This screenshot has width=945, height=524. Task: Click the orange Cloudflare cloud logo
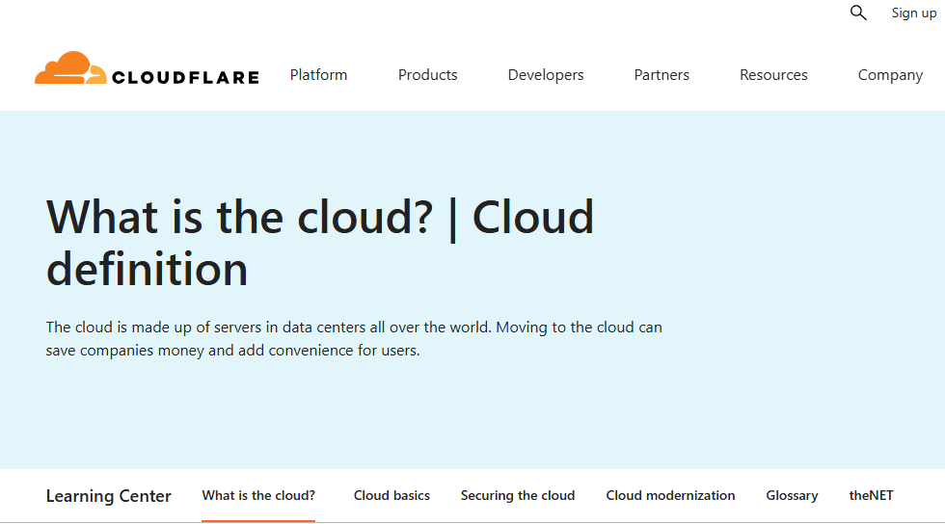(x=70, y=68)
